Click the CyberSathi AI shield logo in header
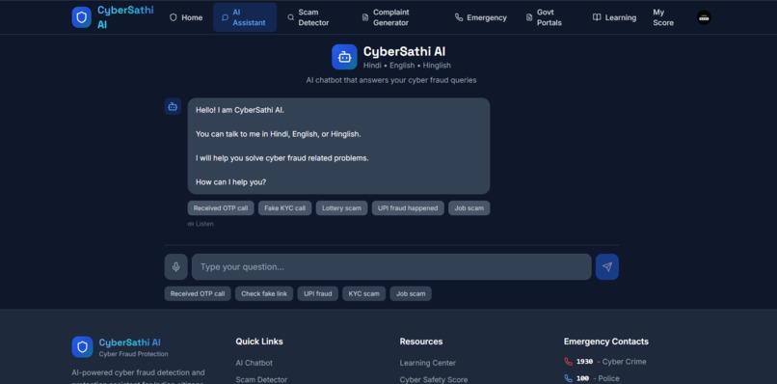 tap(81, 17)
